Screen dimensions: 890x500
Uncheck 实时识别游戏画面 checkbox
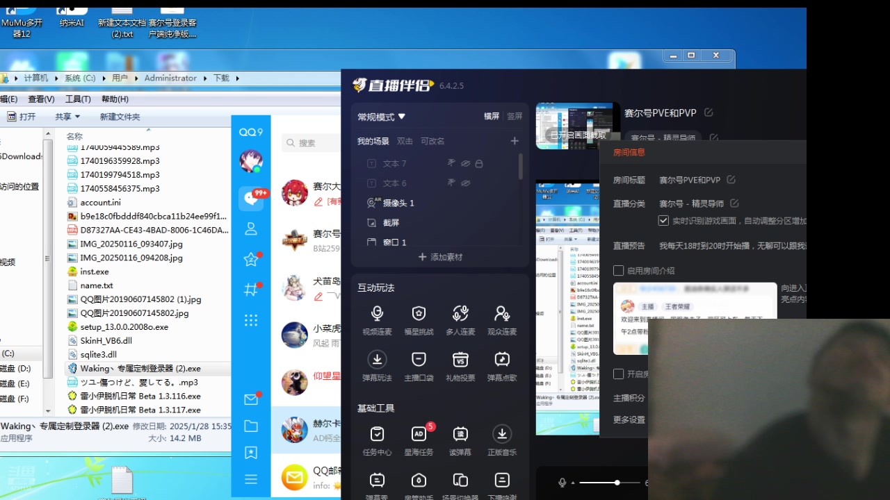(663, 221)
